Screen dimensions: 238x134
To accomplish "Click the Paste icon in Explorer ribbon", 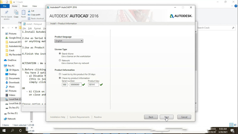I will tap(23, 12).
